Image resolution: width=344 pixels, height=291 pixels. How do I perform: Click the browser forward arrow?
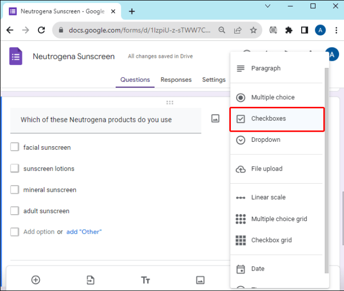pos(25,30)
